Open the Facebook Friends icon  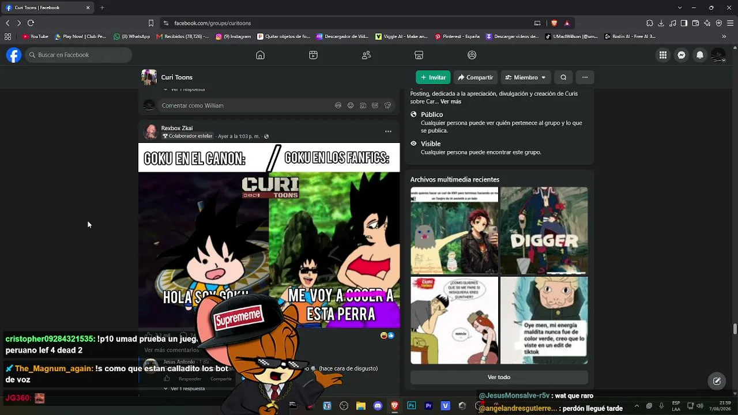coord(366,55)
